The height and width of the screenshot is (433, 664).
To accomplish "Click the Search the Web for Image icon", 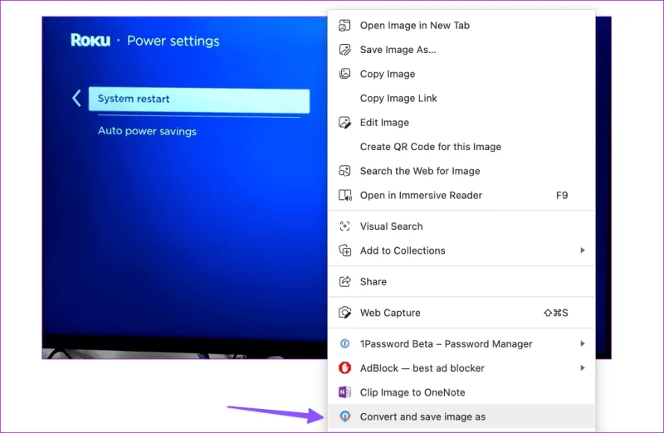I will pyautogui.click(x=344, y=171).
